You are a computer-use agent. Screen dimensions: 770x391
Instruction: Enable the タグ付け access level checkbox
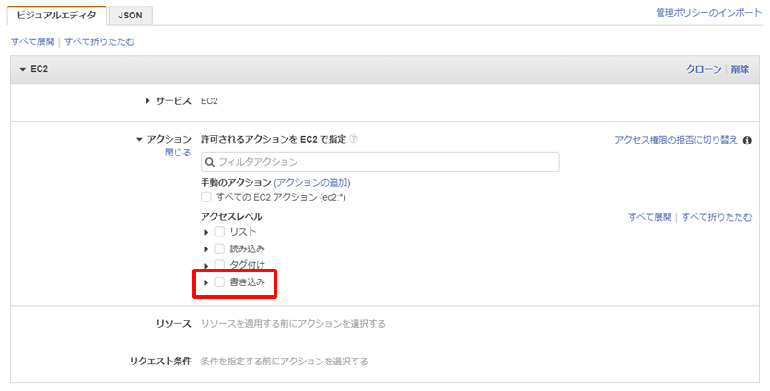tap(219, 265)
